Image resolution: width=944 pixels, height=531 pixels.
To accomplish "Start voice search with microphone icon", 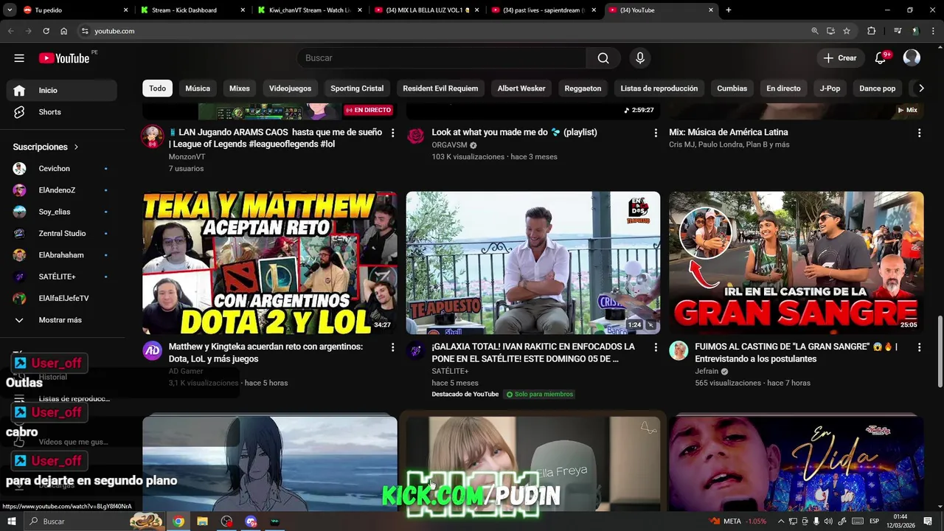I will [x=639, y=58].
